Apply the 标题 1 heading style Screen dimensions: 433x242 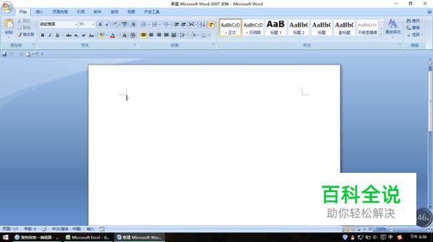tap(276, 27)
